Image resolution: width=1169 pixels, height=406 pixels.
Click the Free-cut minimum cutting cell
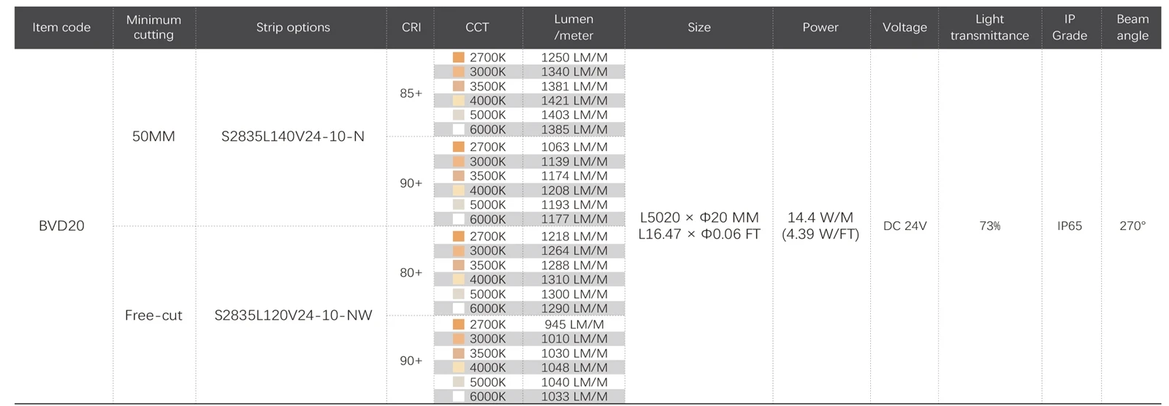[153, 315]
